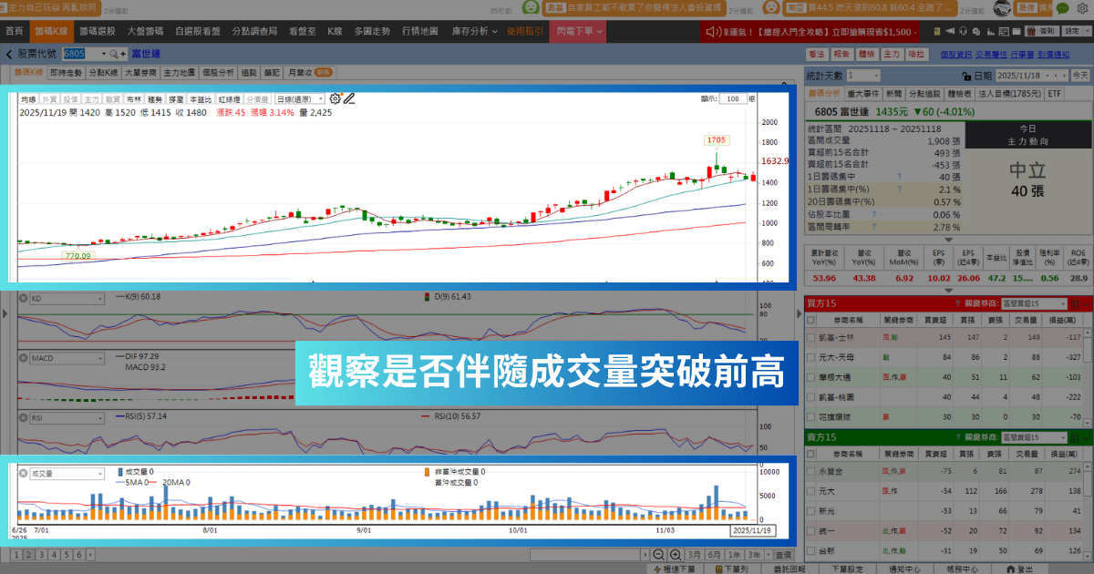This screenshot has height=574, width=1094.
Task: Open the 到價通知 link
Action: pos(1055,55)
